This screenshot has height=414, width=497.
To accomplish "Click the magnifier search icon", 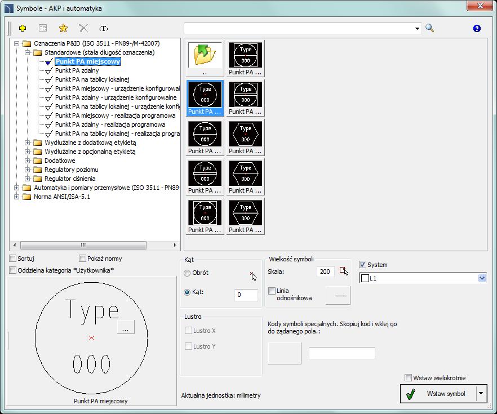I will click(429, 28).
